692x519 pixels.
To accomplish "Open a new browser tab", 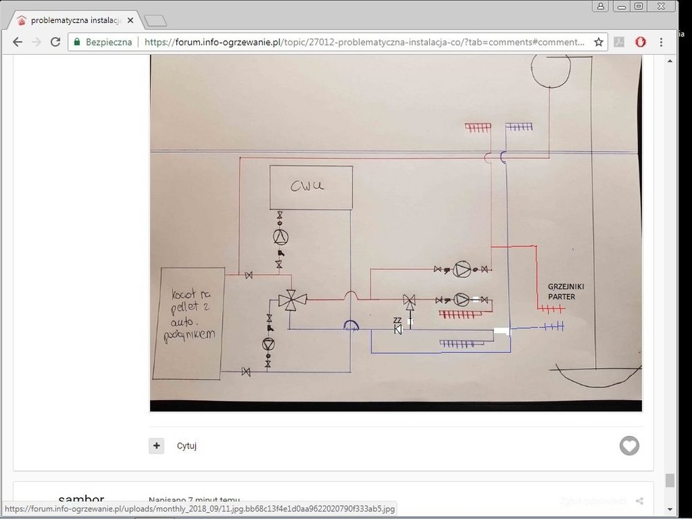I will click(x=156, y=20).
